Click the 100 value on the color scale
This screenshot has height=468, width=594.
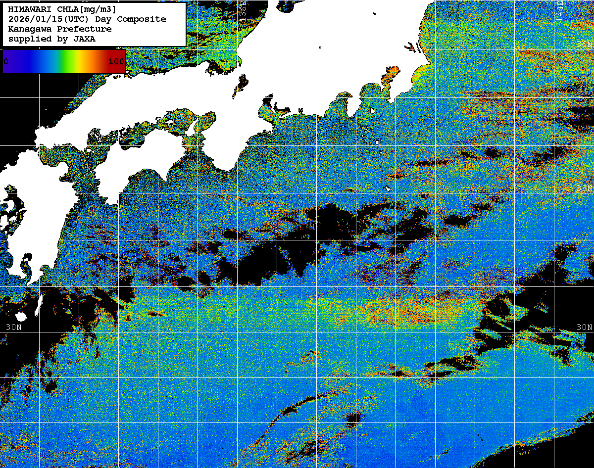tap(116, 61)
